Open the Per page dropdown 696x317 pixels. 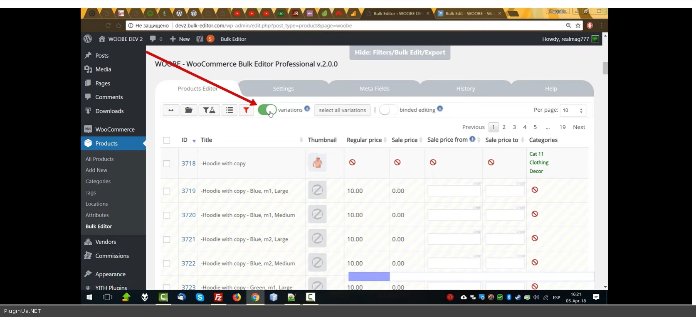(x=573, y=110)
